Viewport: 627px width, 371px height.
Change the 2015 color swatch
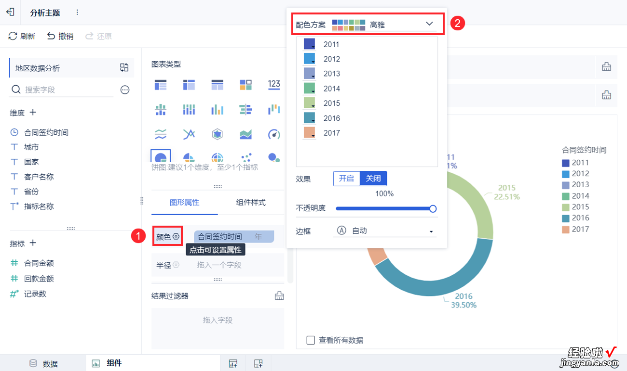(x=309, y=103)
